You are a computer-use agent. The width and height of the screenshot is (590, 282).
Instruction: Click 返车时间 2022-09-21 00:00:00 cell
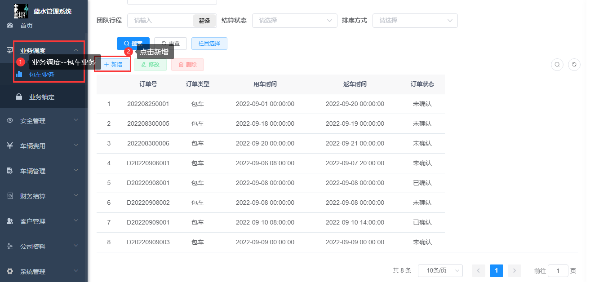click(355, 144)
